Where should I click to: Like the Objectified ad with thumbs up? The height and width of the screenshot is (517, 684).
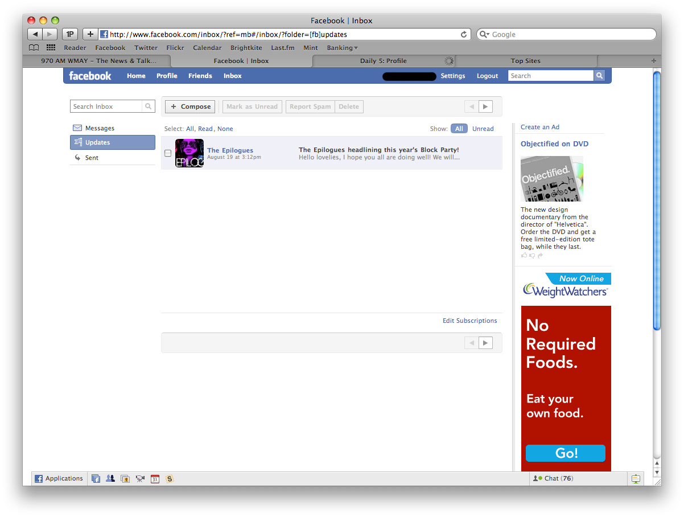pyautogui.click(x=524, y=256)
